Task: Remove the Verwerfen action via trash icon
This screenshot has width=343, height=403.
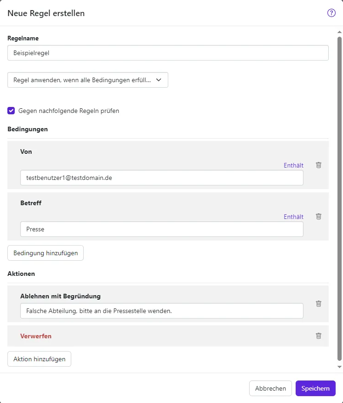Action: pyautogui.click(x=318, y=336)
